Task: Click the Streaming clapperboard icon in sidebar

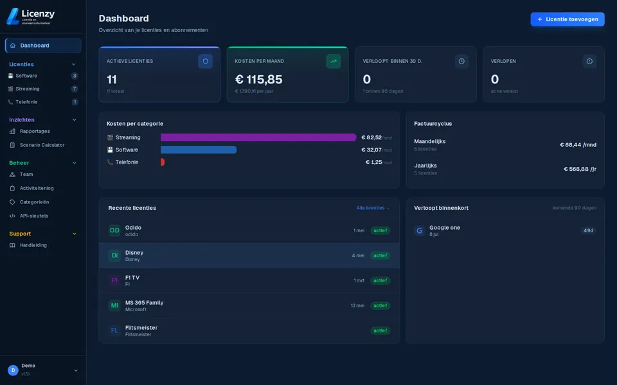Action: pyautogui.click(x=11, y=89)
